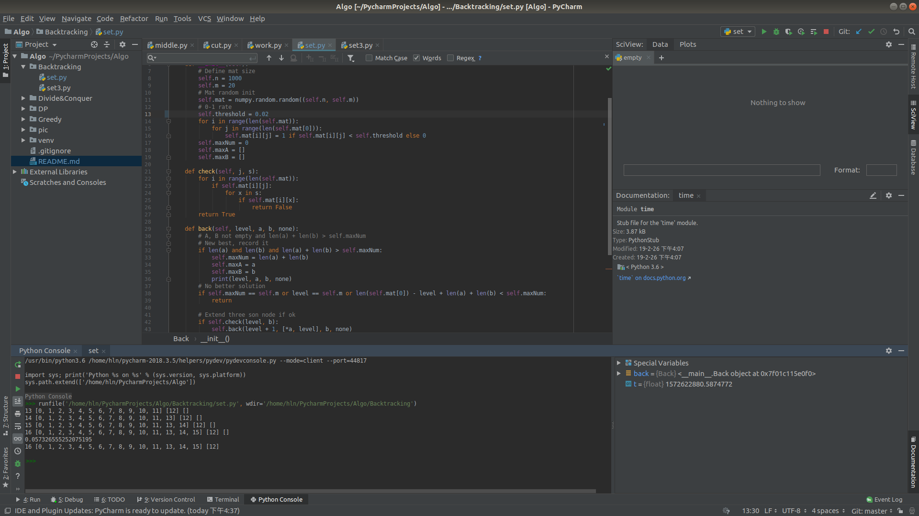Toggle the Regex checkbox
Image resolution: width=919 pixels, height=516 pixels.
tap(450, 58)
